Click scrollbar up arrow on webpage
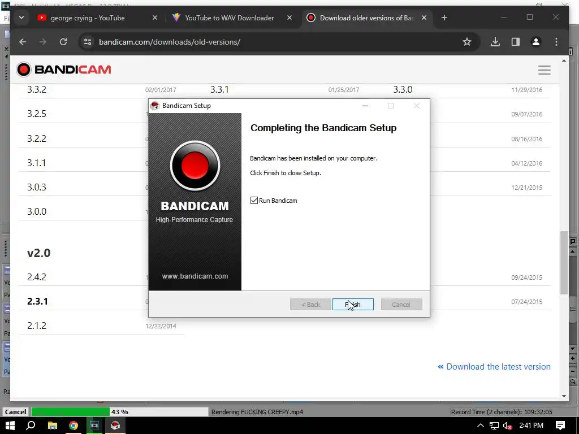The height and width of the screenshot is (434, 579). 564,60
